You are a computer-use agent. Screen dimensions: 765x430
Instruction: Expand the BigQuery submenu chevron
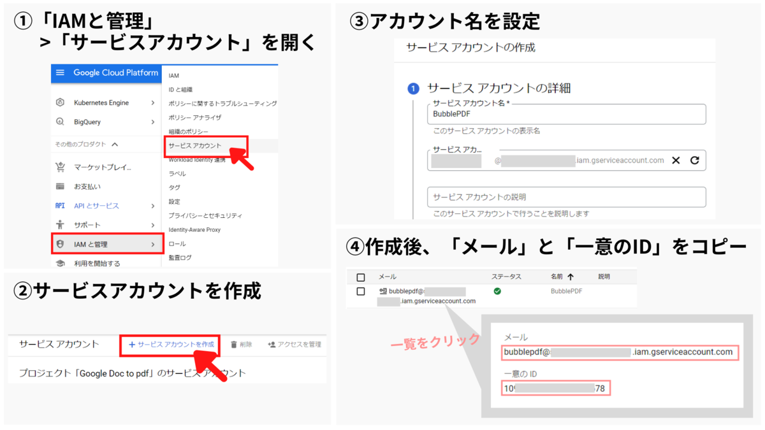point(153,122)
